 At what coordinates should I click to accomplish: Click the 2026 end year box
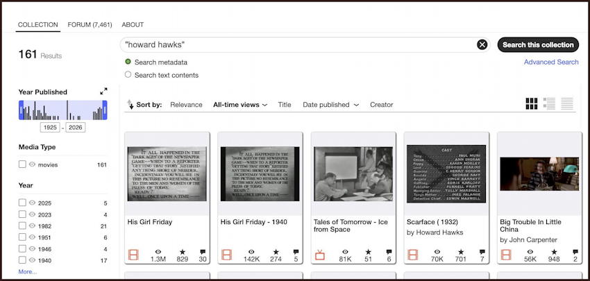pos(76,128)
